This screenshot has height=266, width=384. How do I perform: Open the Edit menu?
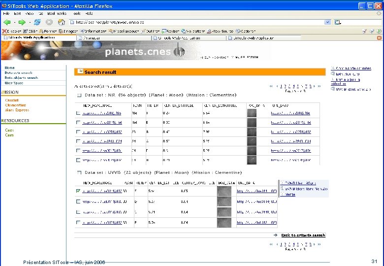tap(17, 13)
